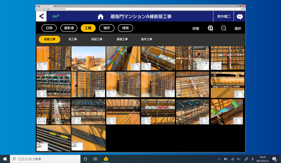Tap the ON connection status icon

point(56,16)
